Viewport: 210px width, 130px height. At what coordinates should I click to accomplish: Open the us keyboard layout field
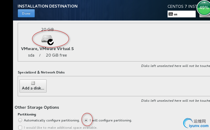pyautogui.click(x=181, y=14)
